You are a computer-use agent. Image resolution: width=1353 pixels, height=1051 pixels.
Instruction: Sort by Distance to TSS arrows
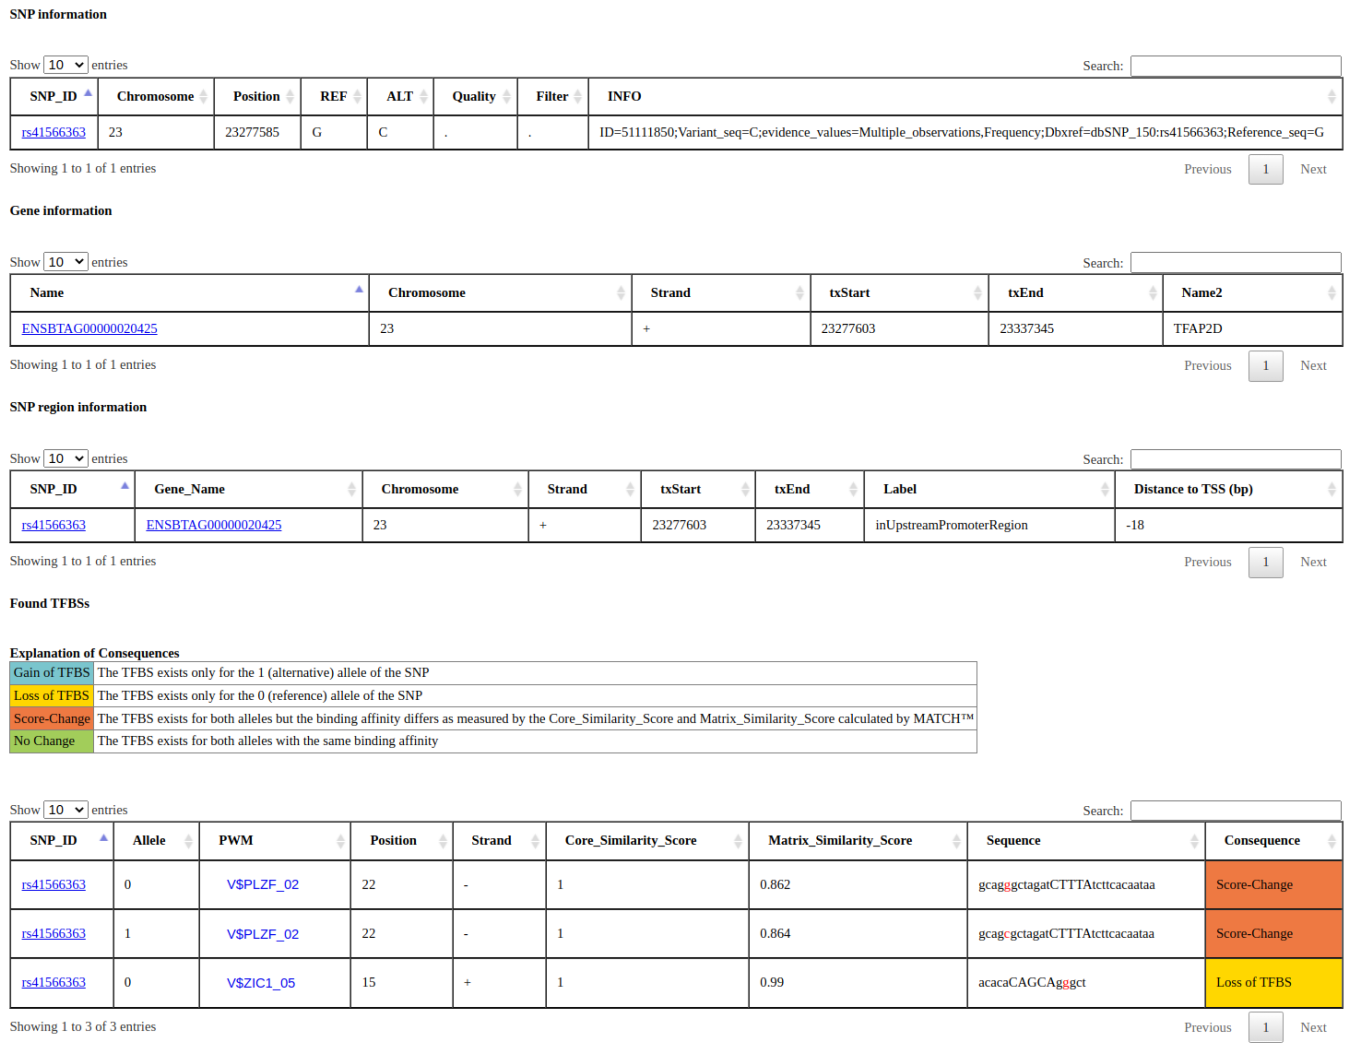(x=1331, y=489)
